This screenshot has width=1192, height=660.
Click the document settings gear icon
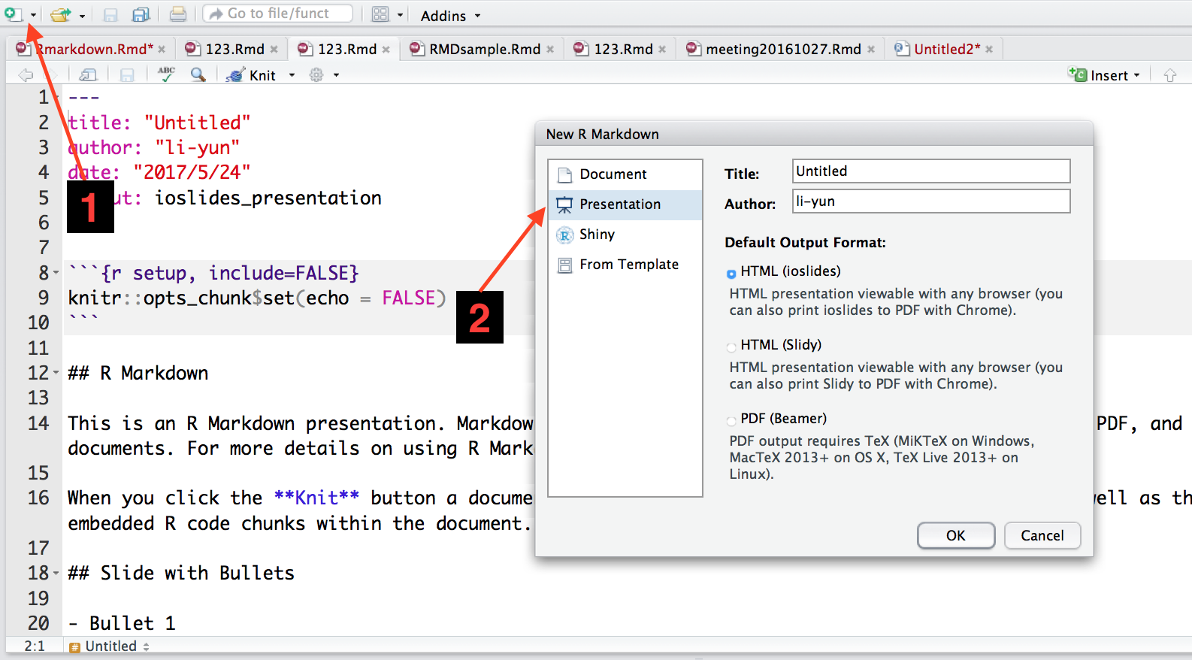click(x=316, y=75)
